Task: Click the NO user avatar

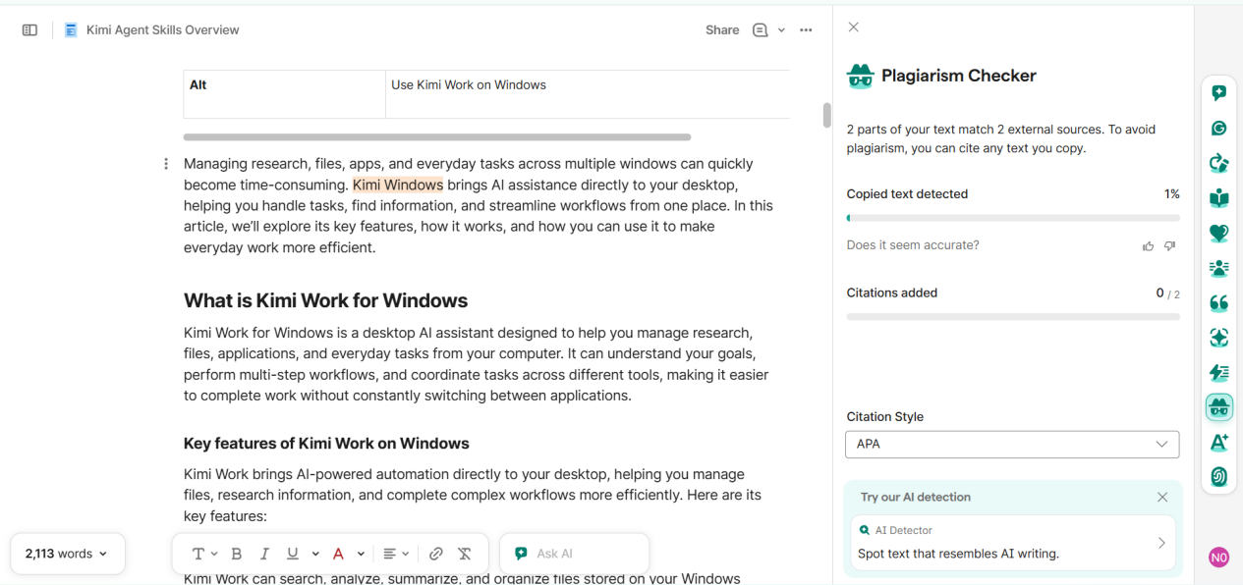Action: [1218, 558]
